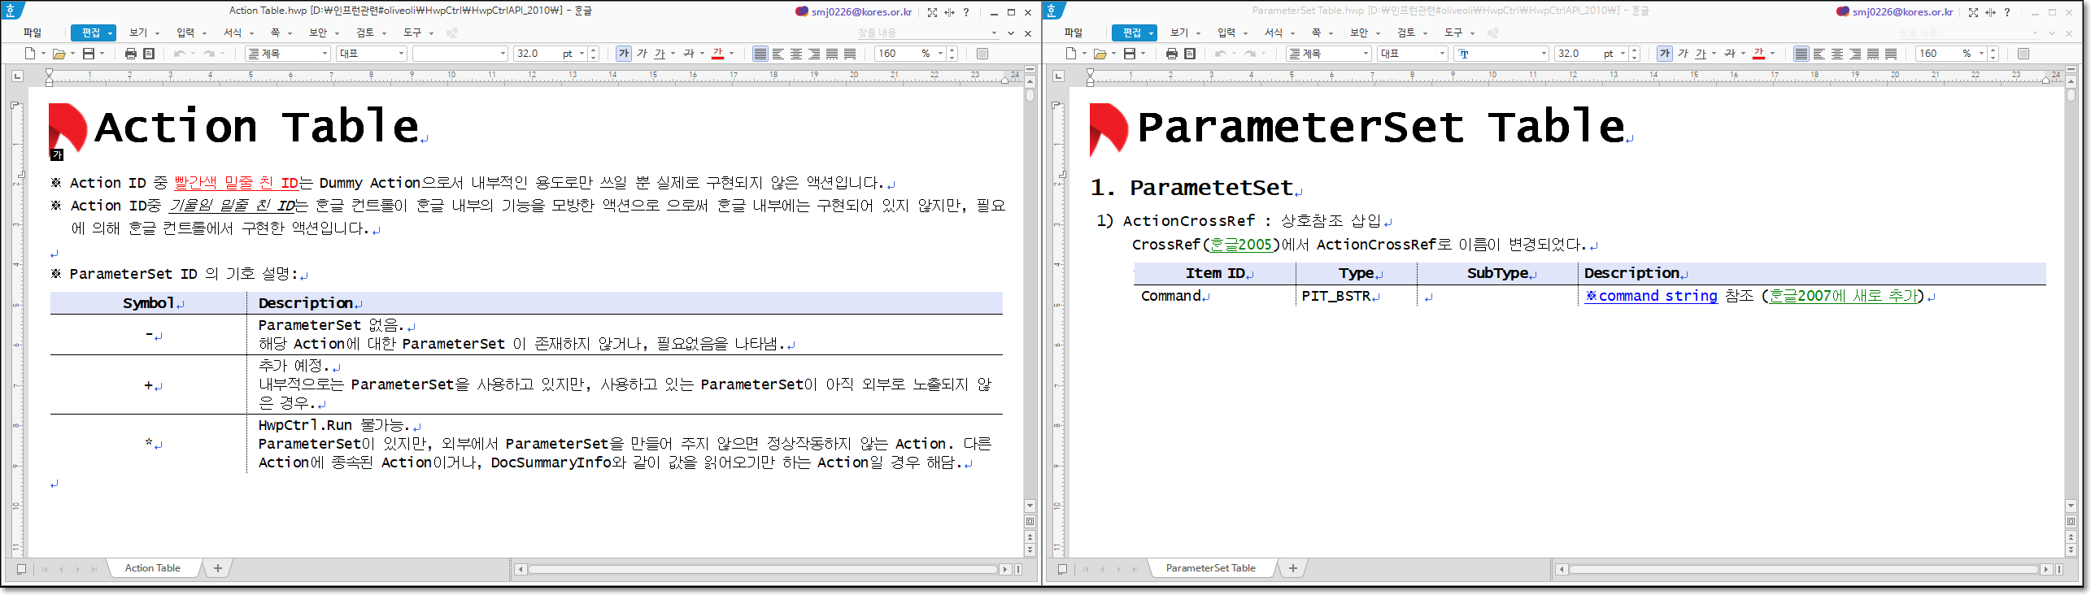2091x595 pixels.
Task: Click the Save icon in Action Table window
Action: (89, 54)
